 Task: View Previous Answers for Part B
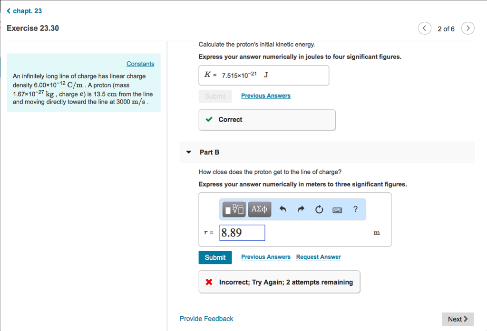tap(265, 256)
